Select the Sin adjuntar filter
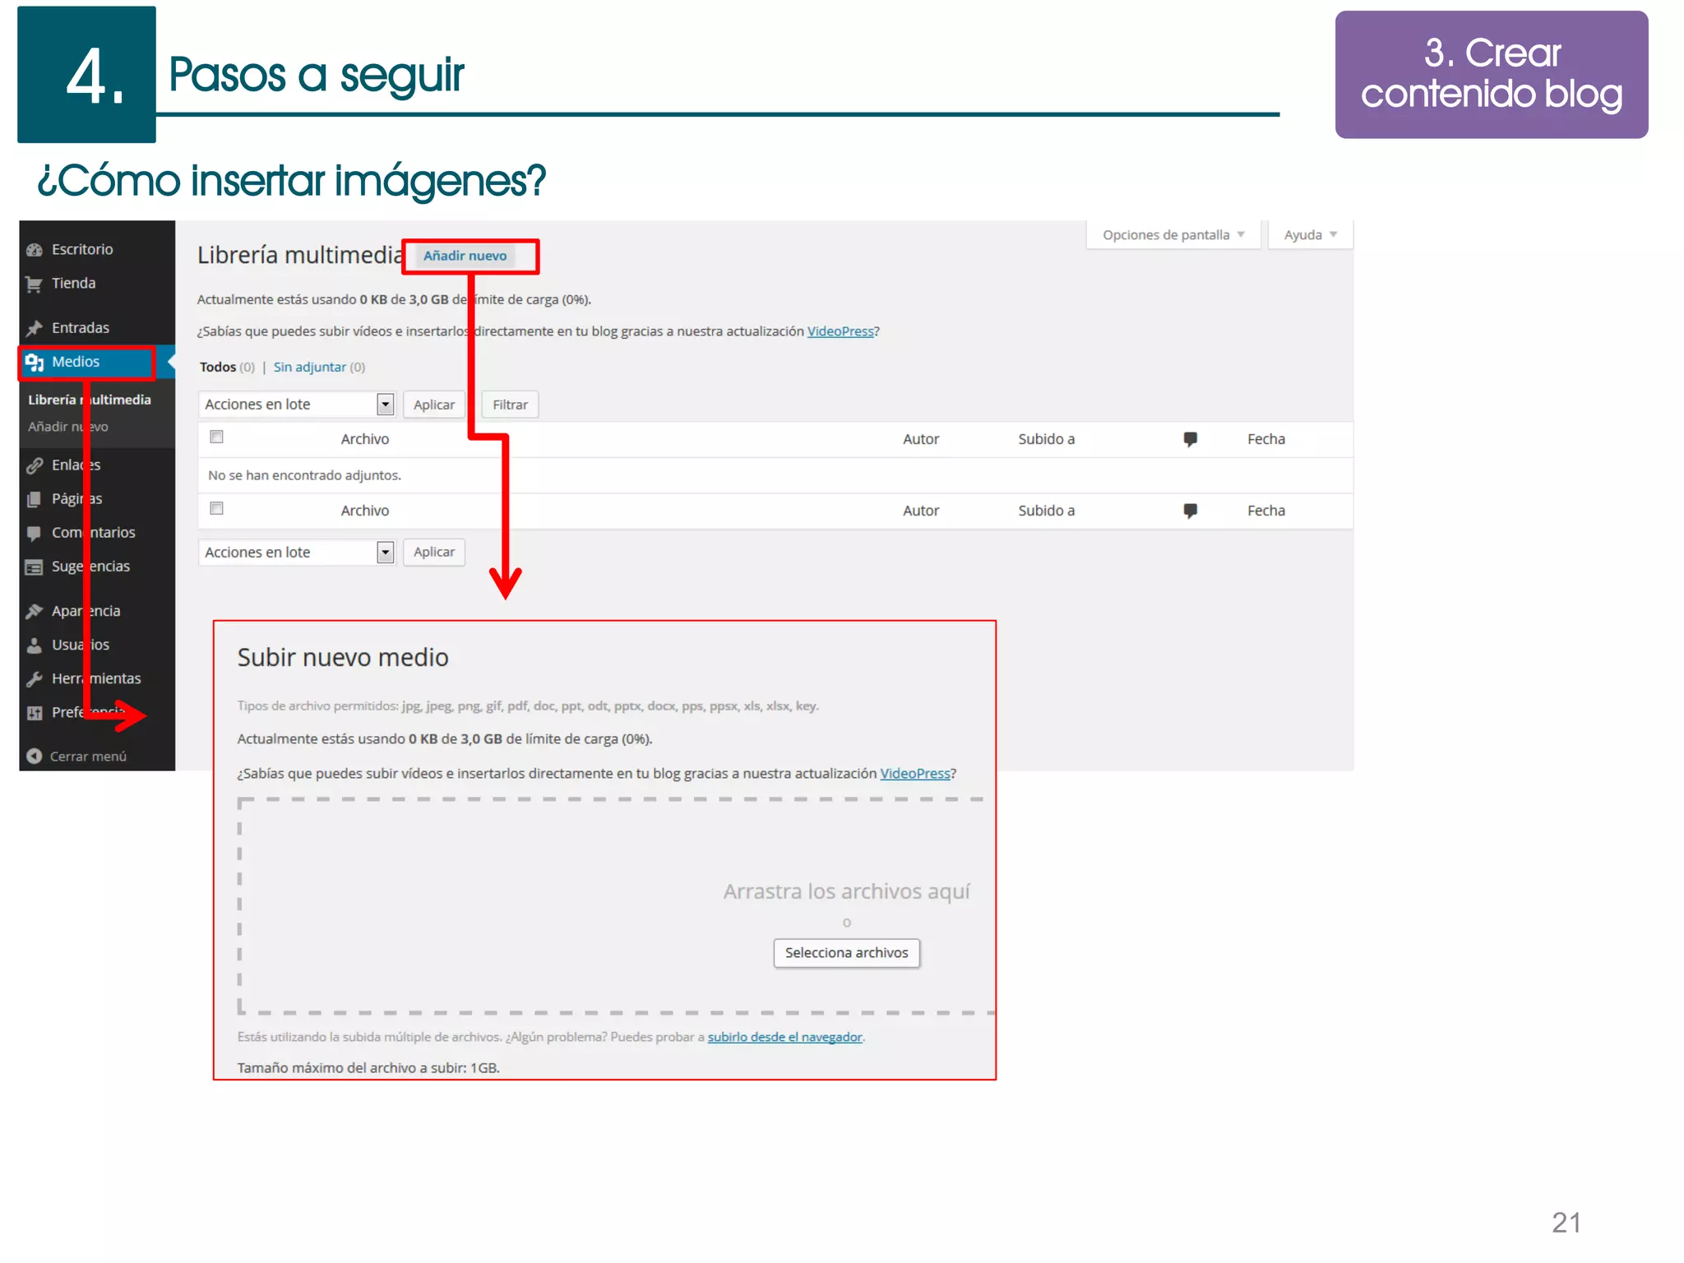 (x=310, y=368)
